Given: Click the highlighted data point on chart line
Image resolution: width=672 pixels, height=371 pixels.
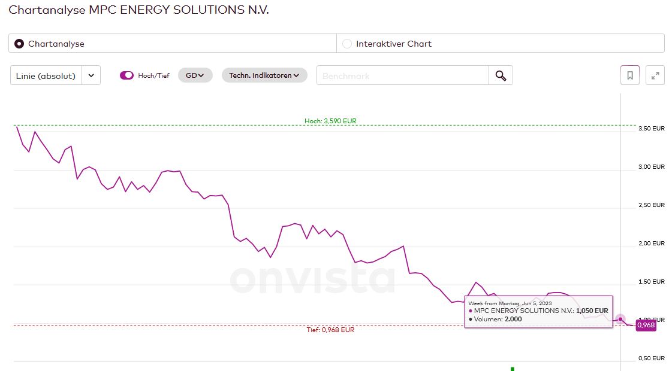Looking at the screenshot, I should coord(620,319).
